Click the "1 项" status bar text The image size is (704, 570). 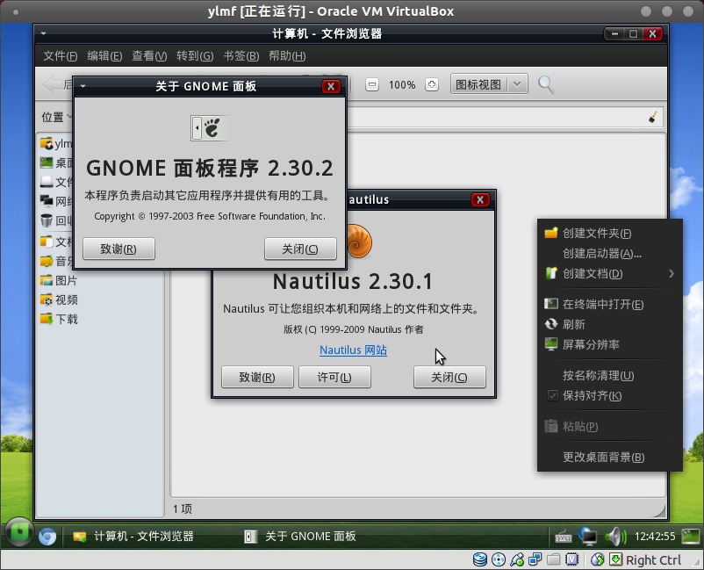pyautogui.click(x=183, y=509)
